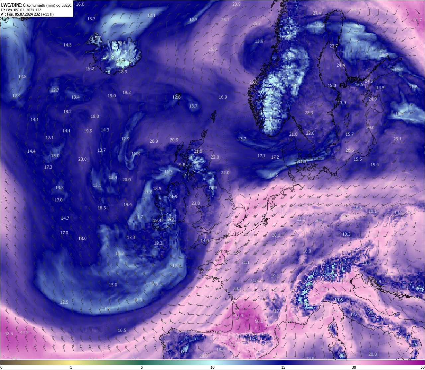Click the 22.3 value over Sweden

(x=309, y=112)
